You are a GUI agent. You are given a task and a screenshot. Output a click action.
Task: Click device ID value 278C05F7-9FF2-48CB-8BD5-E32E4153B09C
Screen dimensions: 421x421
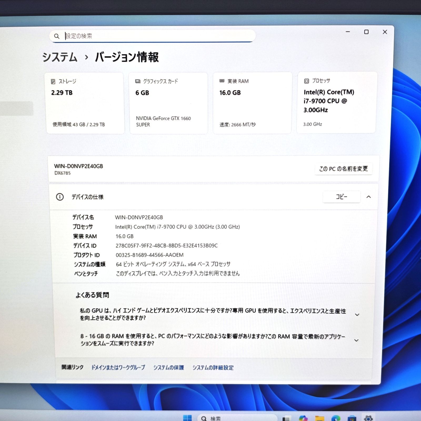167,245
